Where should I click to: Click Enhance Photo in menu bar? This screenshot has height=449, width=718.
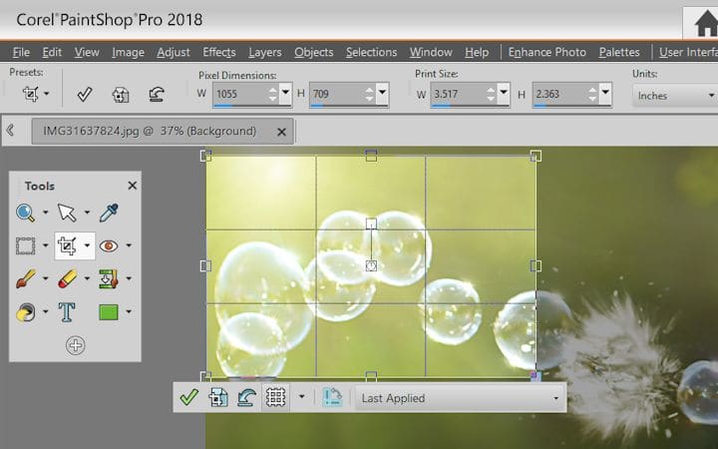546,52
